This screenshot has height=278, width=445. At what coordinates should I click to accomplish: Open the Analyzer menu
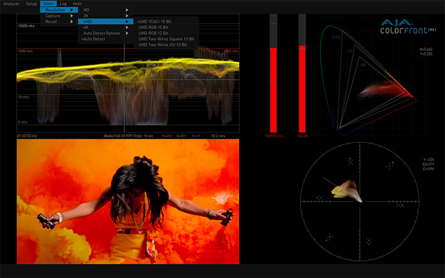(11, 4)
